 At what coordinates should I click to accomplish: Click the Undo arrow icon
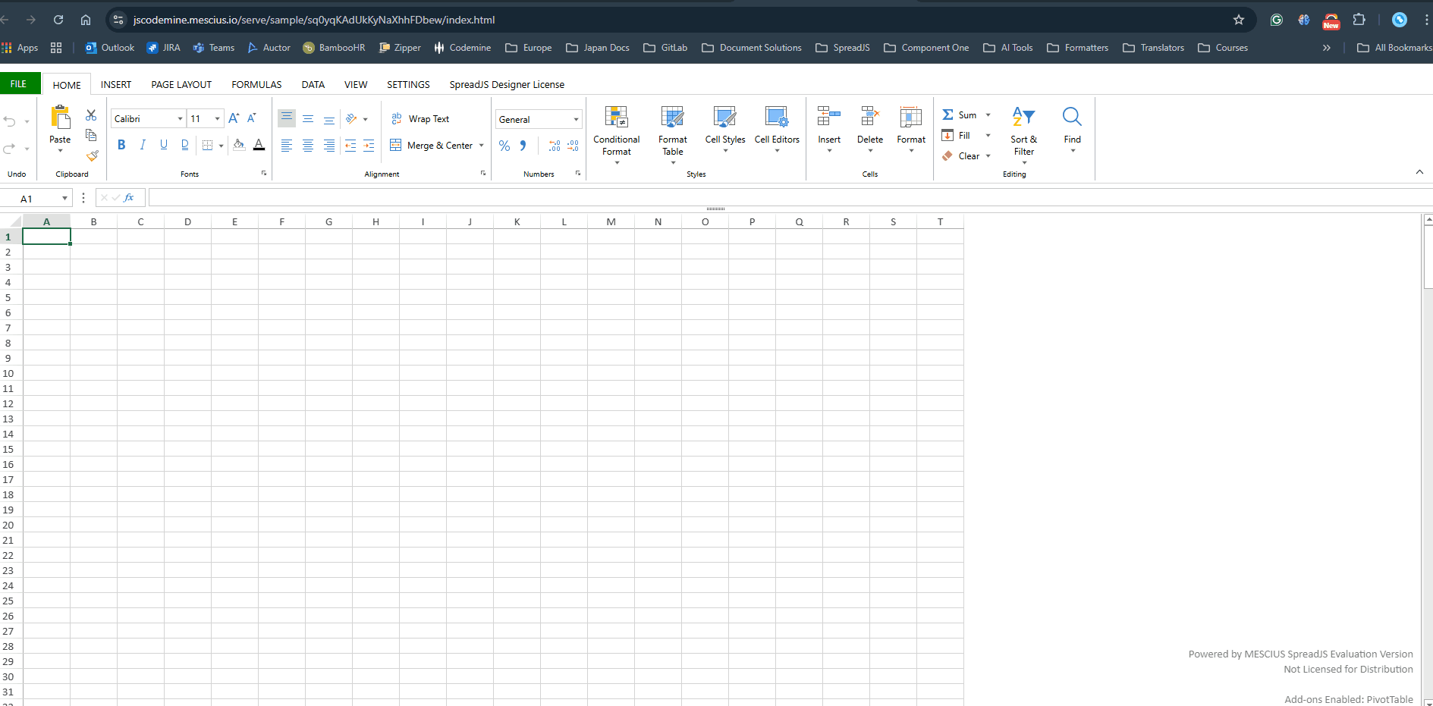10,121
